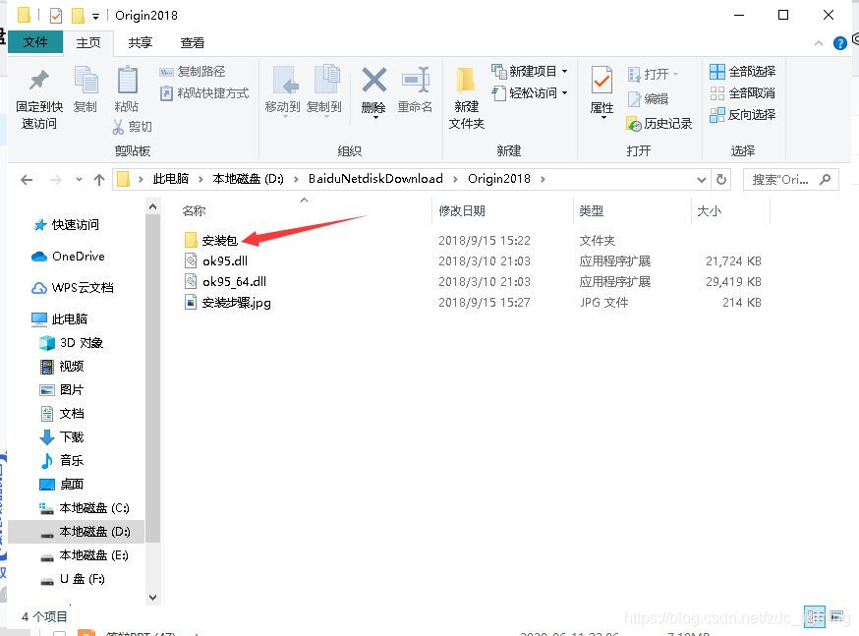Click Select All (全部选择)

742,71
